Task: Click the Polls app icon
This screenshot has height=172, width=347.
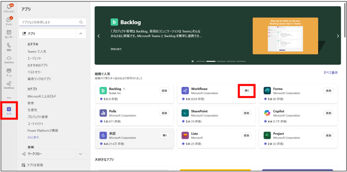Action: pos(103,113)
